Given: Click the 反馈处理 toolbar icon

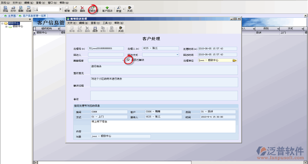Looking at the screenshot, I should pyautogui.click(x=93, y=9).
